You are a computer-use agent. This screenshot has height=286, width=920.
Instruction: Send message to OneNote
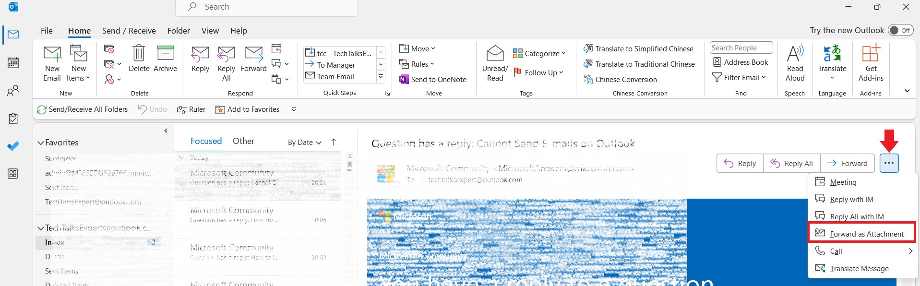pos(433,79)
